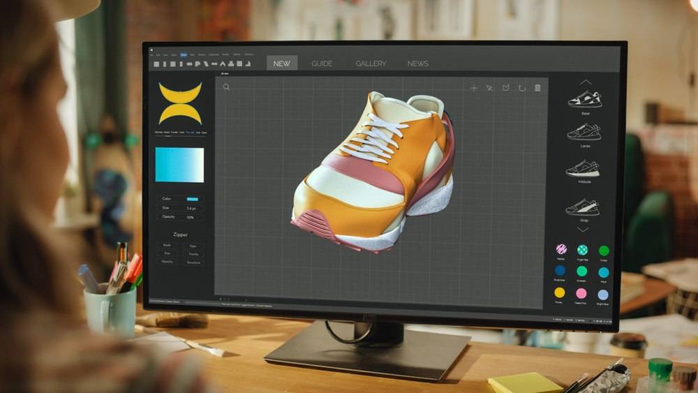Screen dimensions: 698x393
Task: Click the rotate arrow icon above canvas
Action: coord(521,88)
